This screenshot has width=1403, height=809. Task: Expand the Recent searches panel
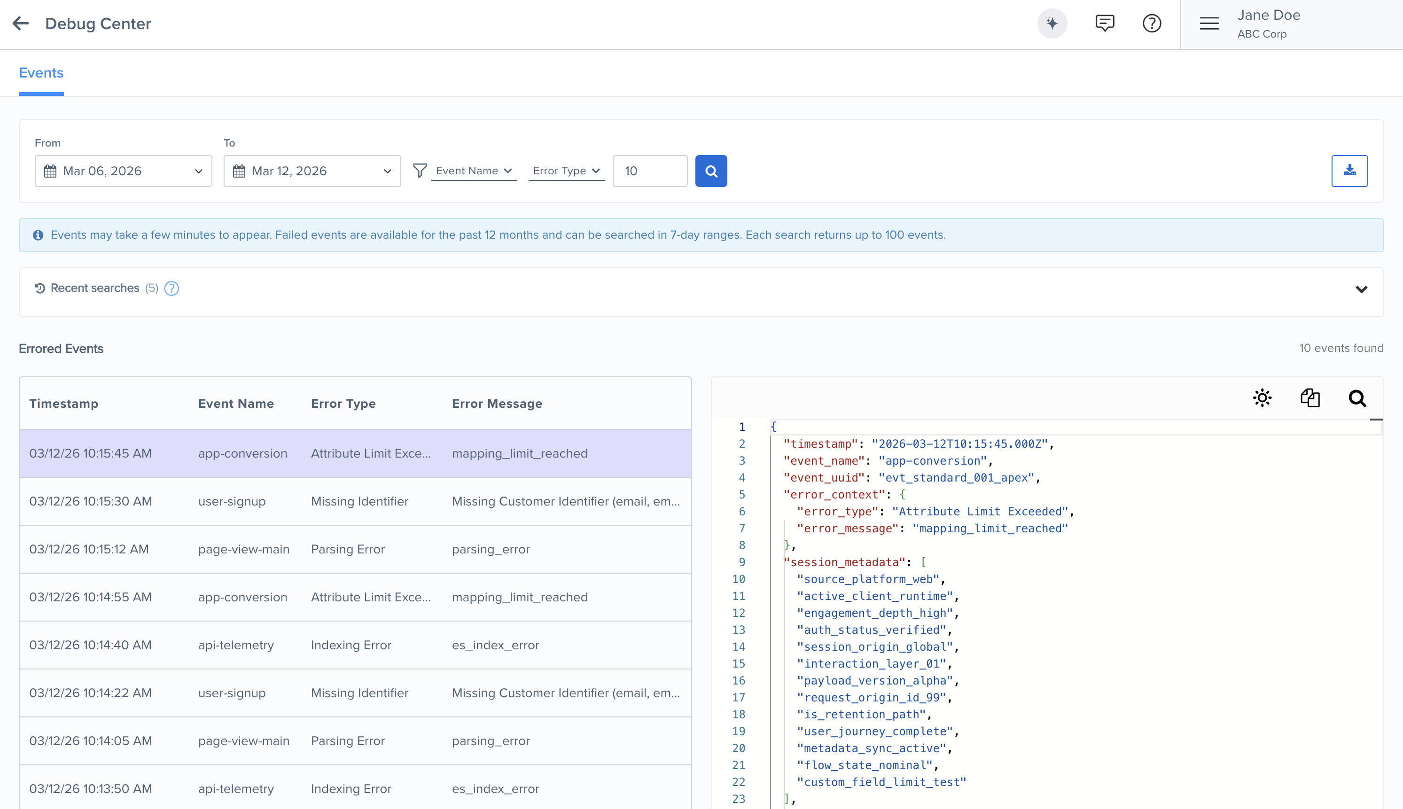[1361, 289]
